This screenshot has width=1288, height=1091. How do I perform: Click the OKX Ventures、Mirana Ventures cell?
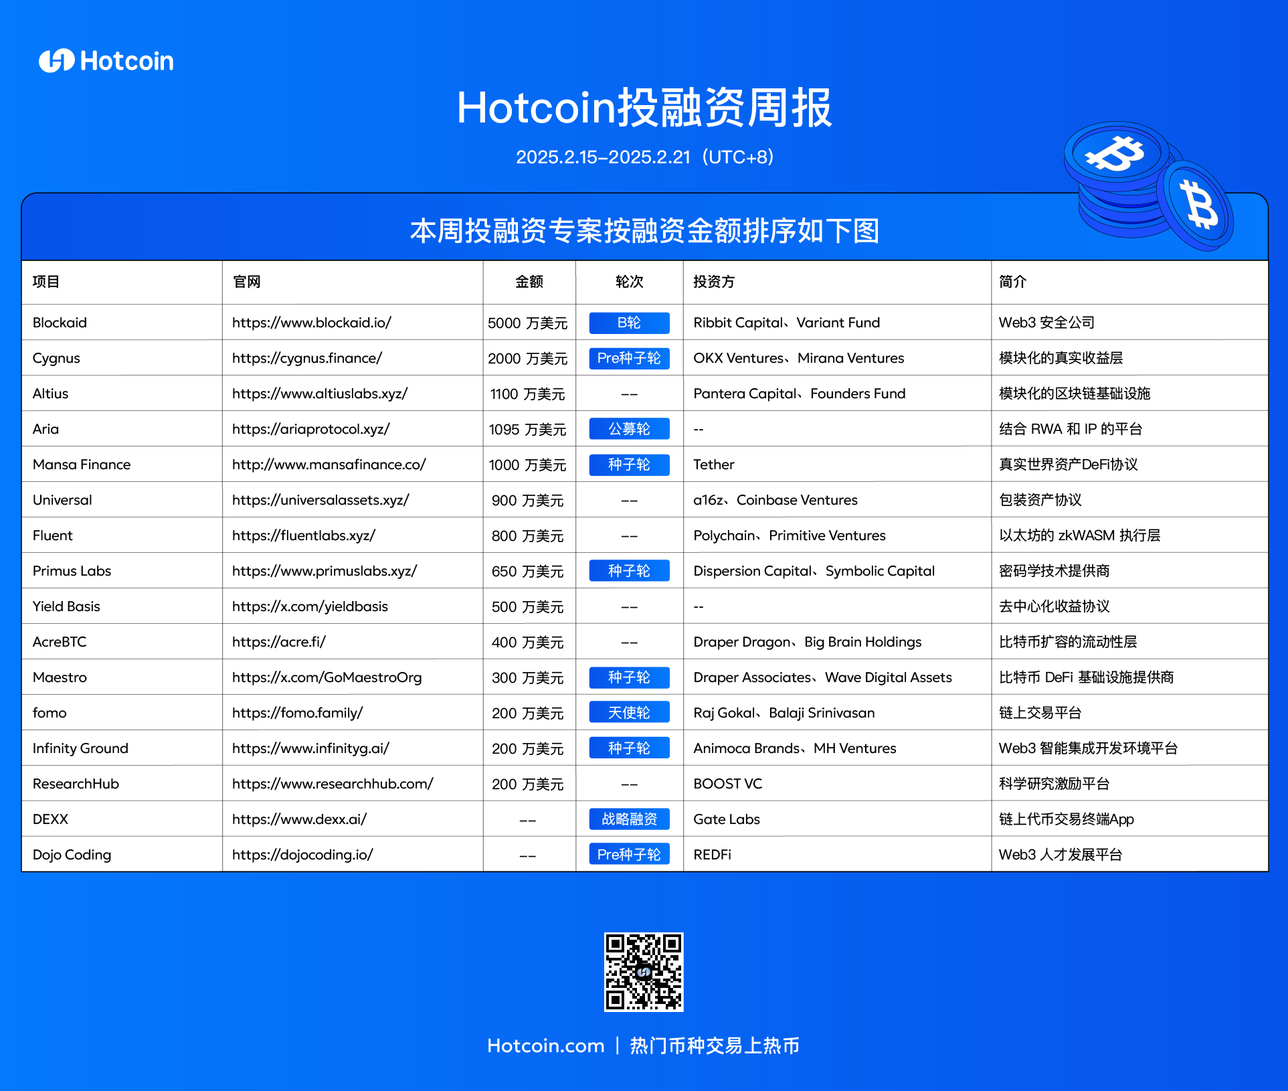click(799, 358)
